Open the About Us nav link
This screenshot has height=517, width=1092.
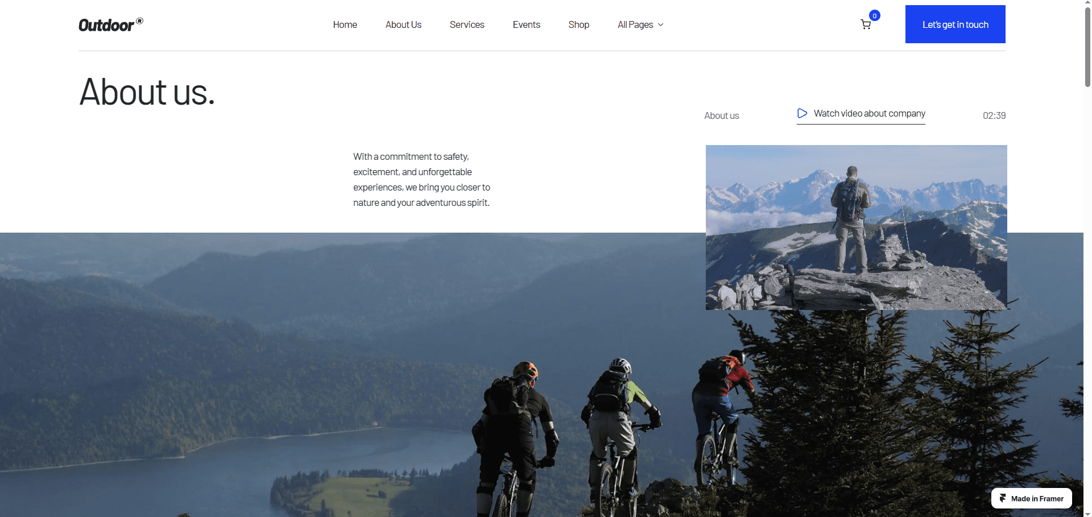(403, 24)
